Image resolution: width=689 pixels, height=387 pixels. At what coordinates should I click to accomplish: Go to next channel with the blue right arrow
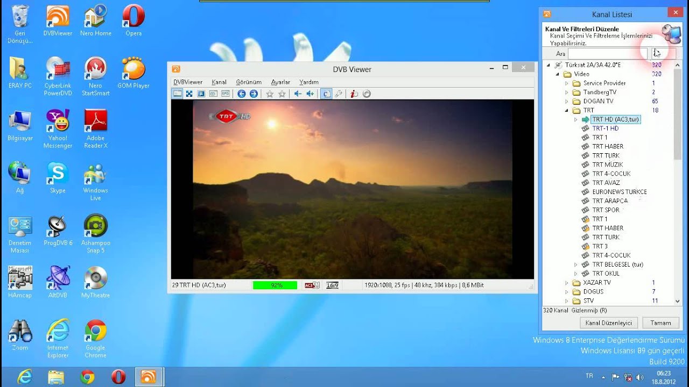coord(254,94)
